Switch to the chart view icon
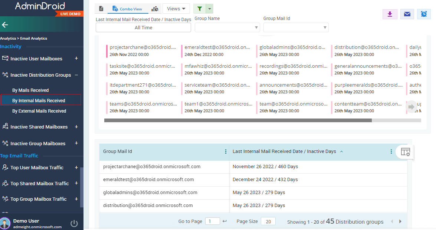The width and height of the screenshot is (436, 230). 155,9
